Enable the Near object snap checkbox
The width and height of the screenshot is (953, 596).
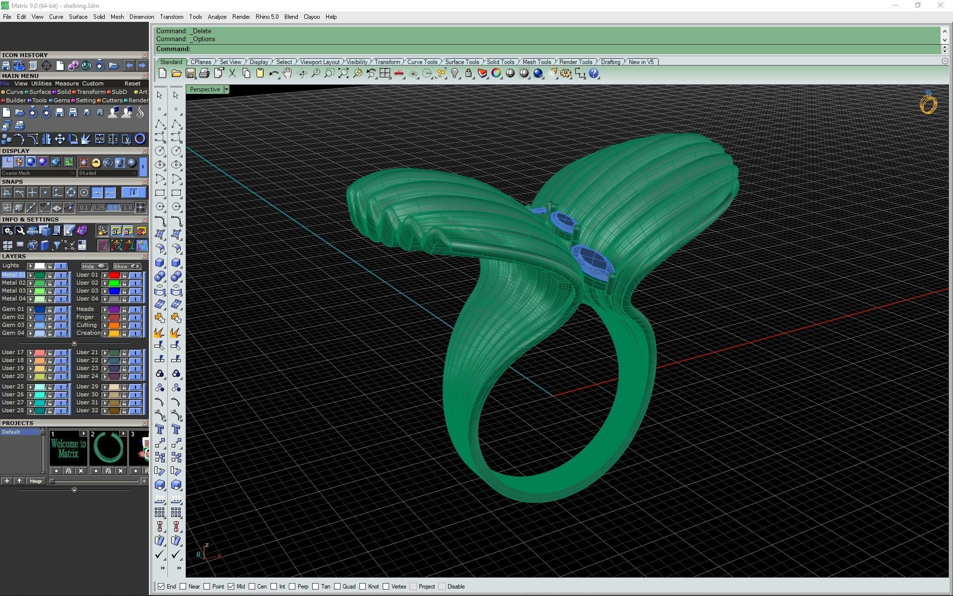(183, 587)
